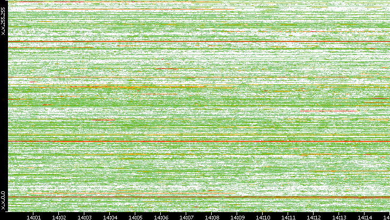The height and width of the screenshot is (220, 390).
Task: Click the 14:09 tick label
Action: [x=237, y=217]
